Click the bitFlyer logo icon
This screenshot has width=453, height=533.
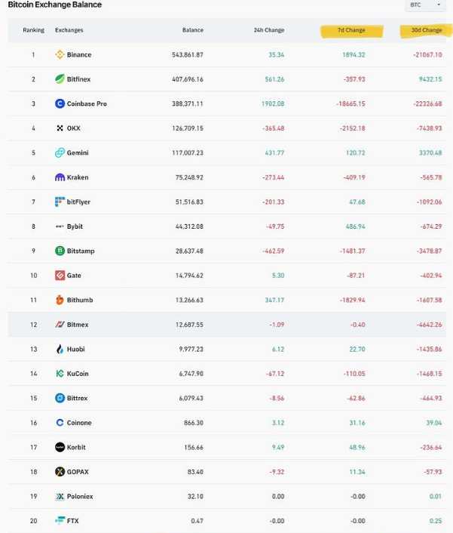60,202
